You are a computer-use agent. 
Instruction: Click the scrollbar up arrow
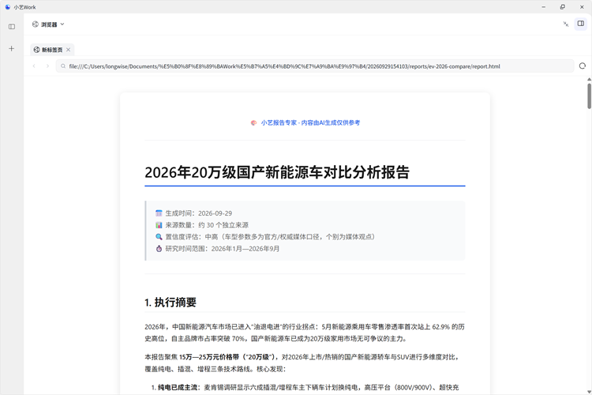click(589, 79)
